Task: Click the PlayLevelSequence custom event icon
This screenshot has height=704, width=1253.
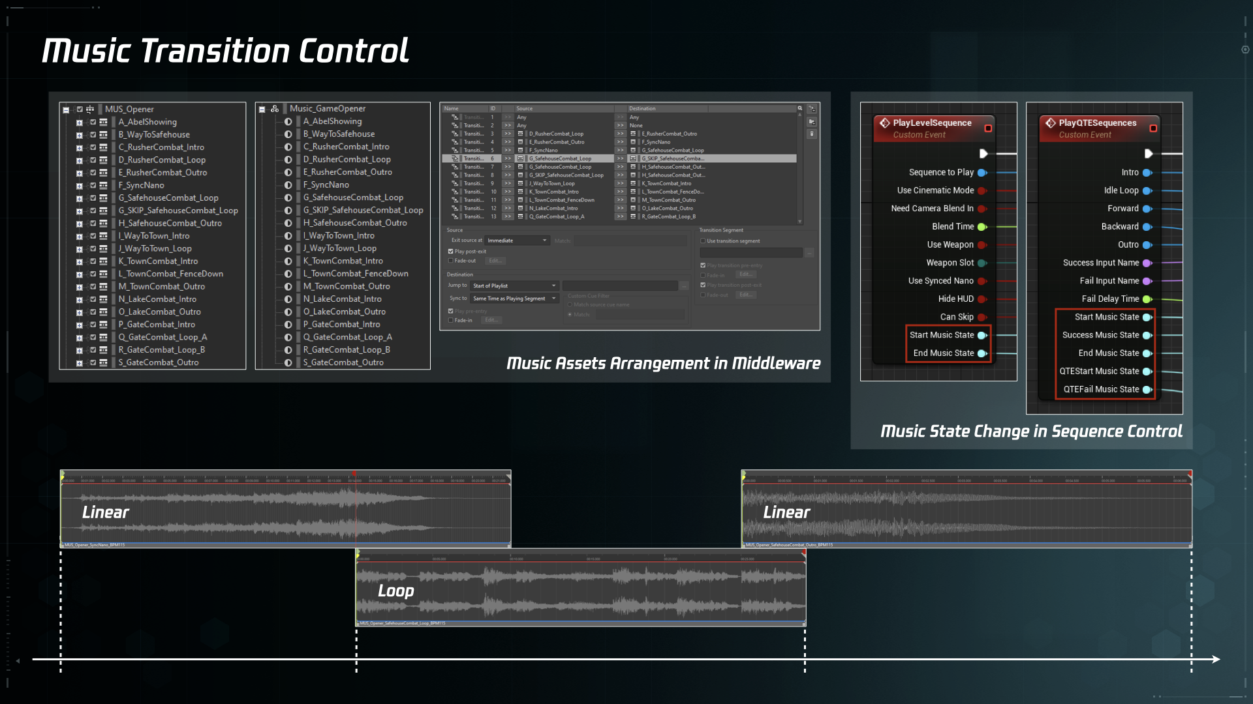Action: tap(886, 122)
